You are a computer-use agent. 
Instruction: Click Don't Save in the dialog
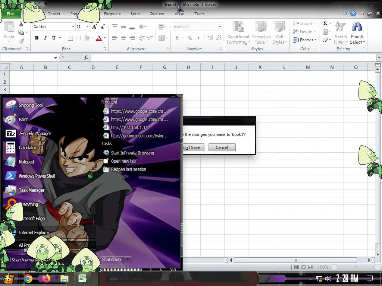pos(194,147)
